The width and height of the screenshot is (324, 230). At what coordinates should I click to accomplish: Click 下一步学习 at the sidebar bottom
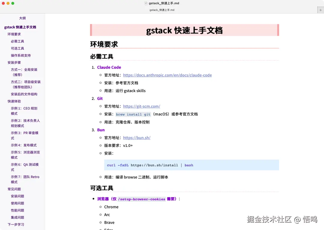click(x=16, y=224)
